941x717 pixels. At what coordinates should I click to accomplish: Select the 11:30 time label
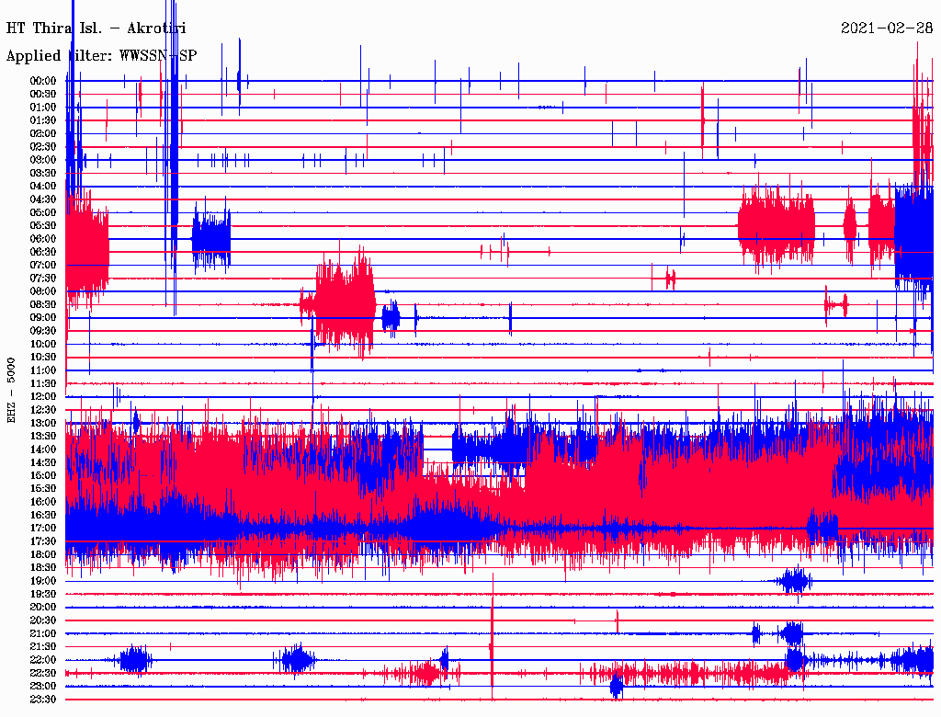coord(43,383)
